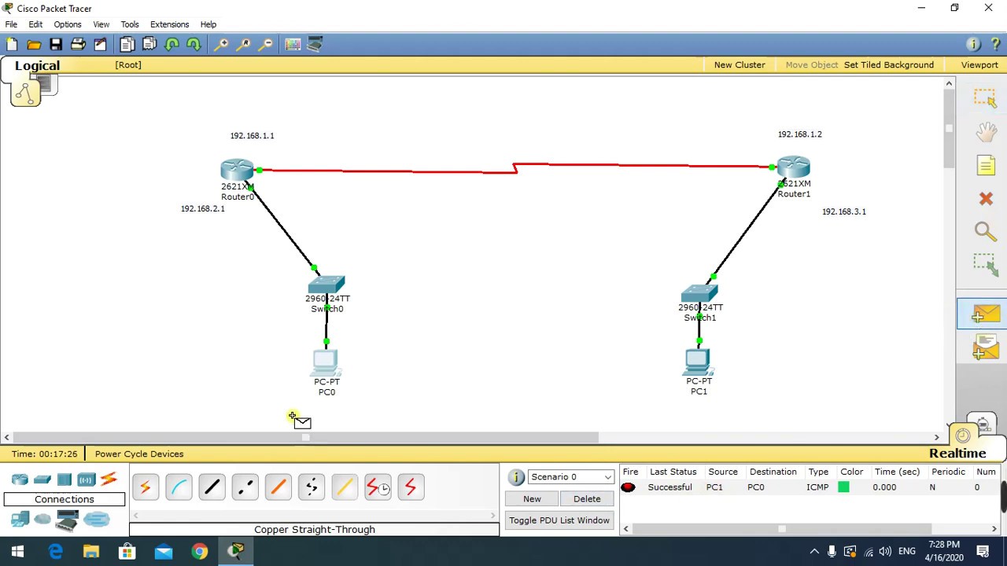Click the green color swatch of ICMP PDU
1007x566 pixels.
click(843, 487)
